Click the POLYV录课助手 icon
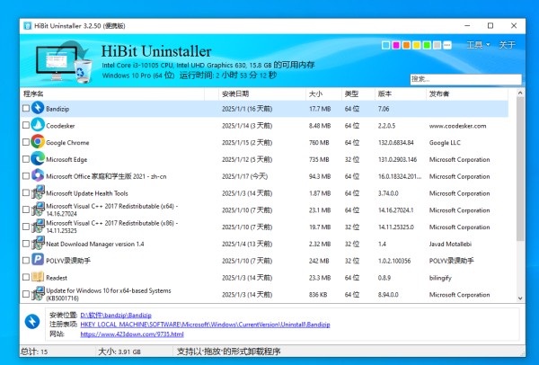The image size is (539, 365). (x=38, y=260)
